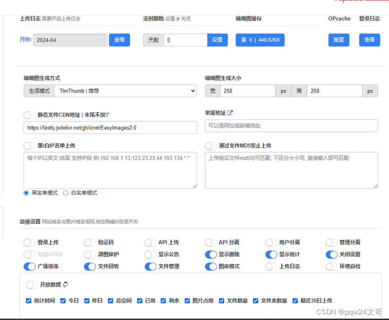Uncheck 剩余 checkbox
The width and height of the screenshot is (389, 320).
pos(163,301)
